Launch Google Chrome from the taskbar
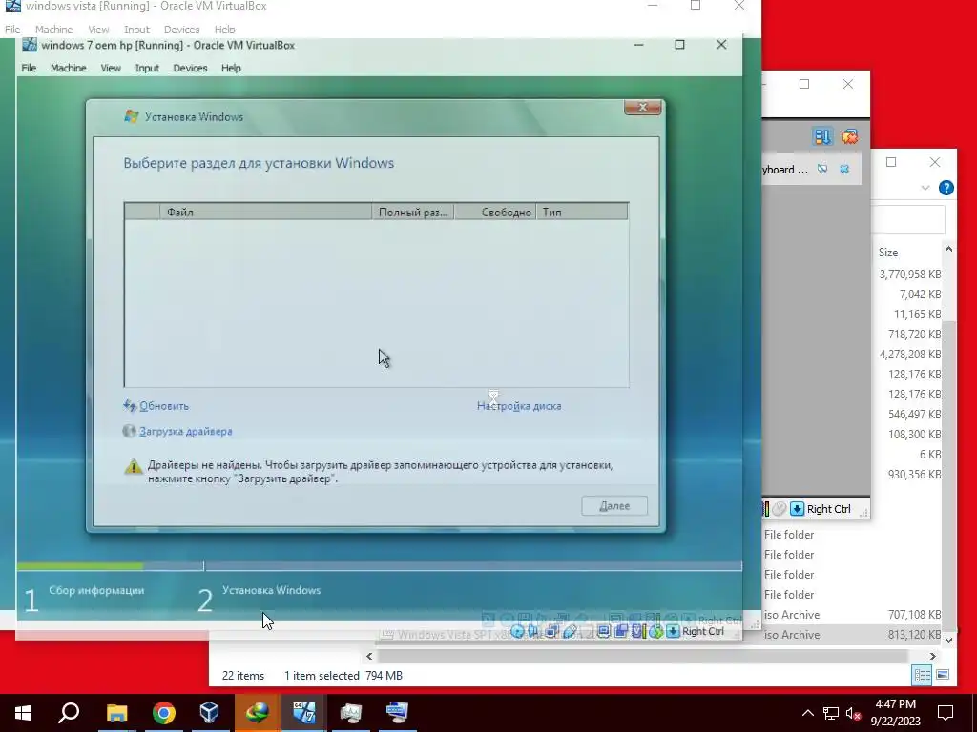Viewport: 977px width, 732px height. point(164,713)
